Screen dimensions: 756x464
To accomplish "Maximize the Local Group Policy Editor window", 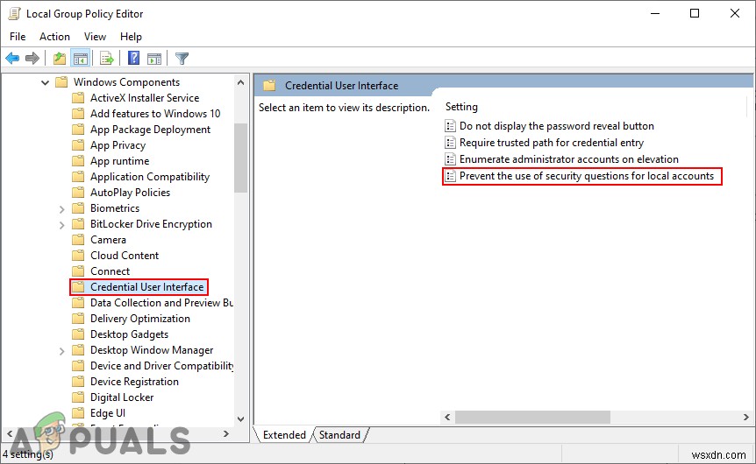I will click(x=695, y=13).
